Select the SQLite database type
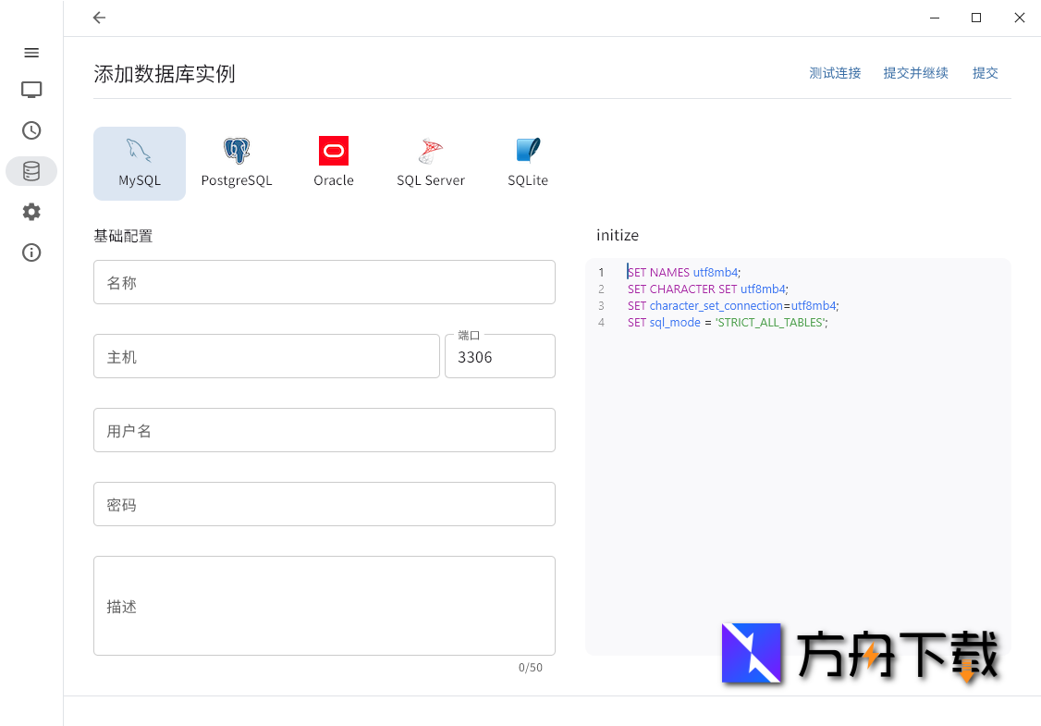The width and height of the screenshot is (1041, 726). click(528, 164)
